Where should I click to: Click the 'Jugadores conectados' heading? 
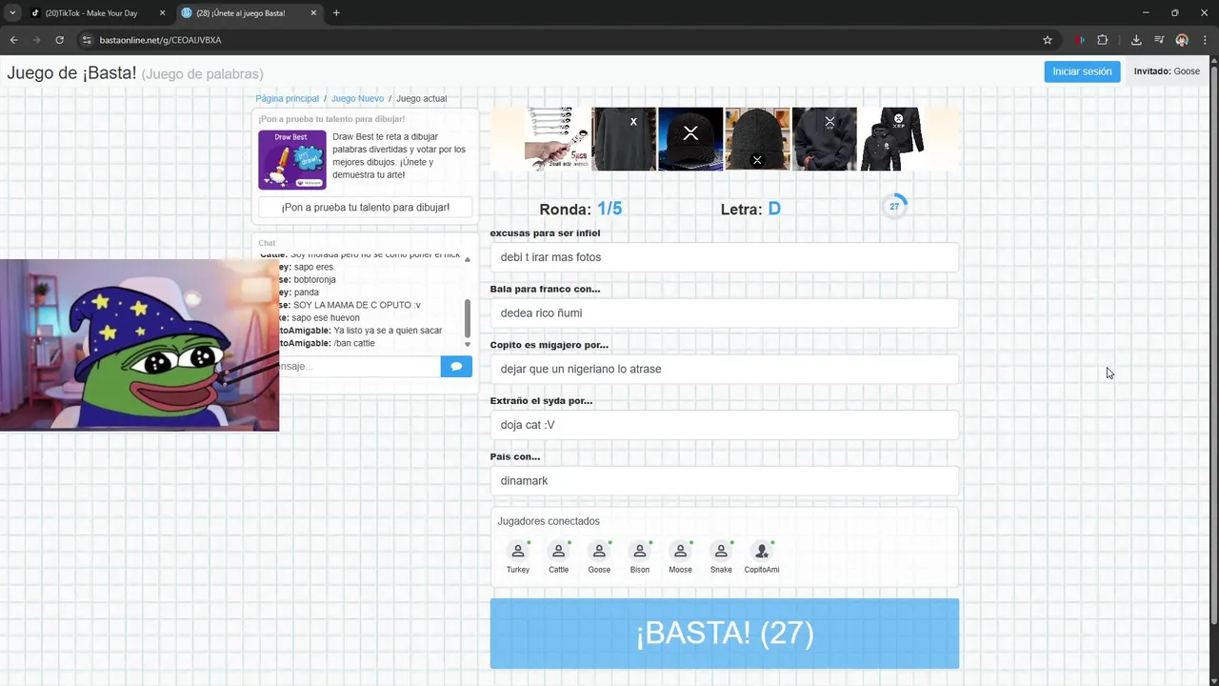coord(549,521)
